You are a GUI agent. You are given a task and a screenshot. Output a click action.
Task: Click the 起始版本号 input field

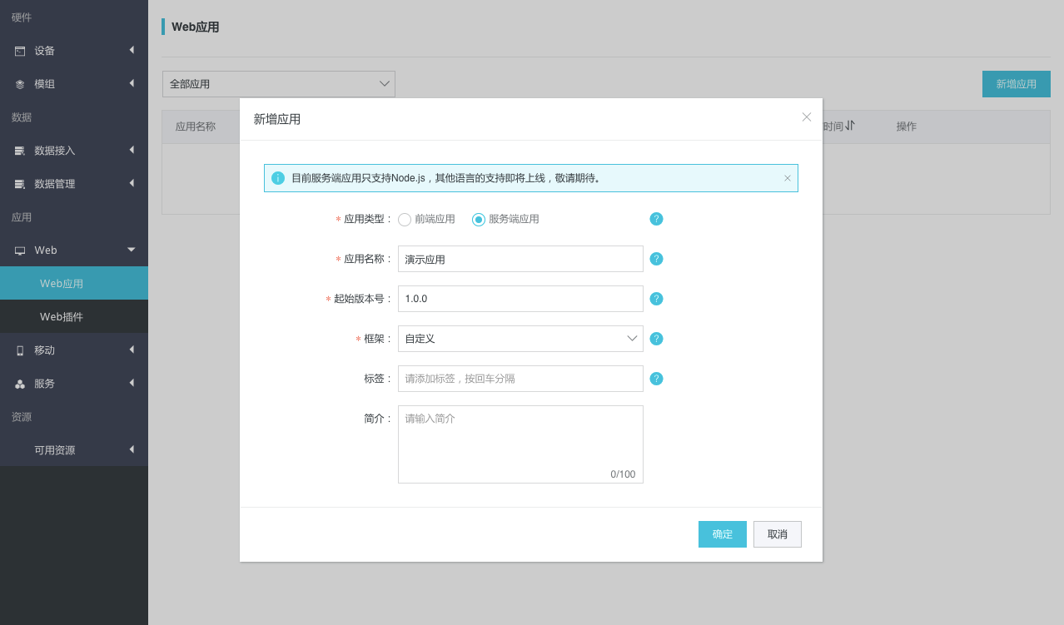point(520,299)
